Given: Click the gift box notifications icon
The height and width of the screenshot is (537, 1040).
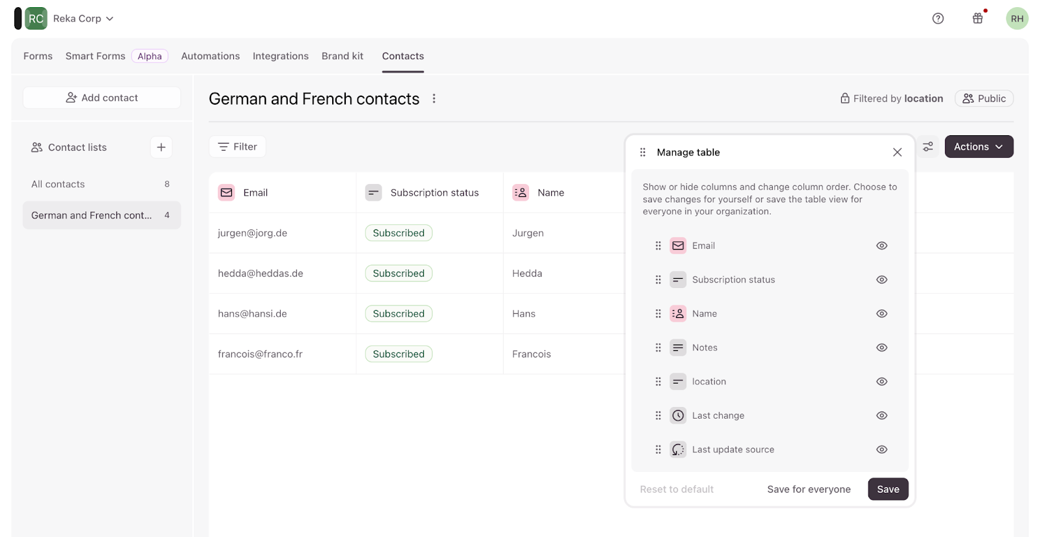Looking at the screenshot, I should (x=977, y=18).
